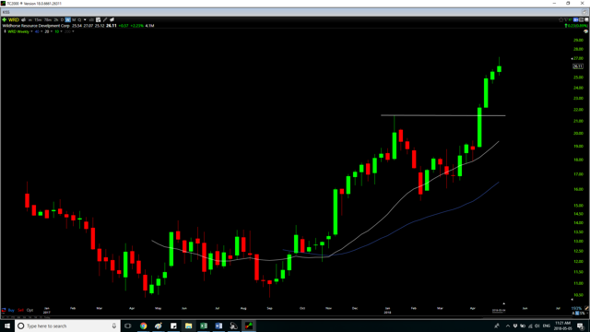Viewport: 590px width, 332px height.
Task: Open the 20 moving average dropdown arrow
Action: tap(52, 31)
